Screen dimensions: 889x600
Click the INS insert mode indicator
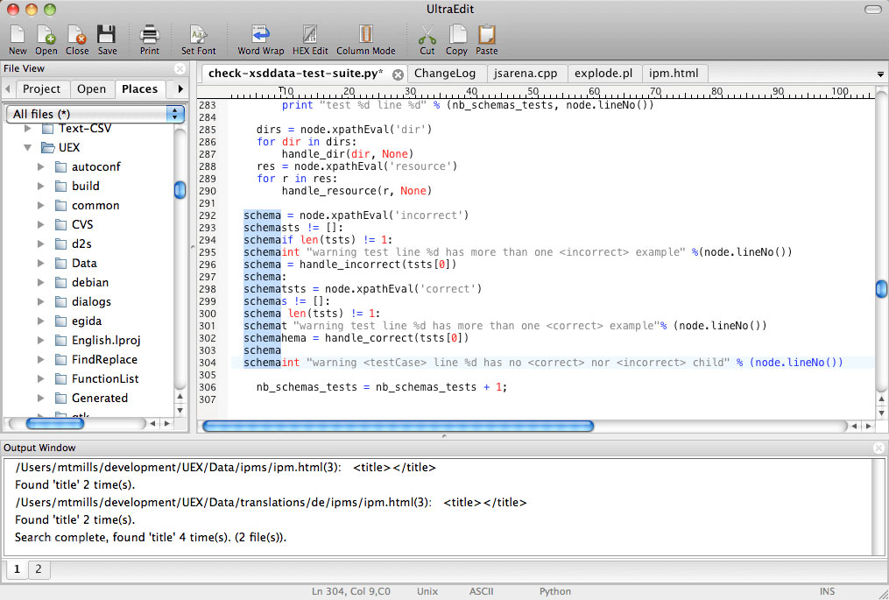[827, 591]
